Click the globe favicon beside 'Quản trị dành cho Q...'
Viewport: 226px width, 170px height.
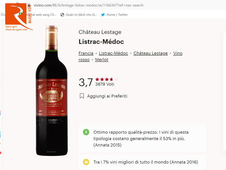point(62,14)
